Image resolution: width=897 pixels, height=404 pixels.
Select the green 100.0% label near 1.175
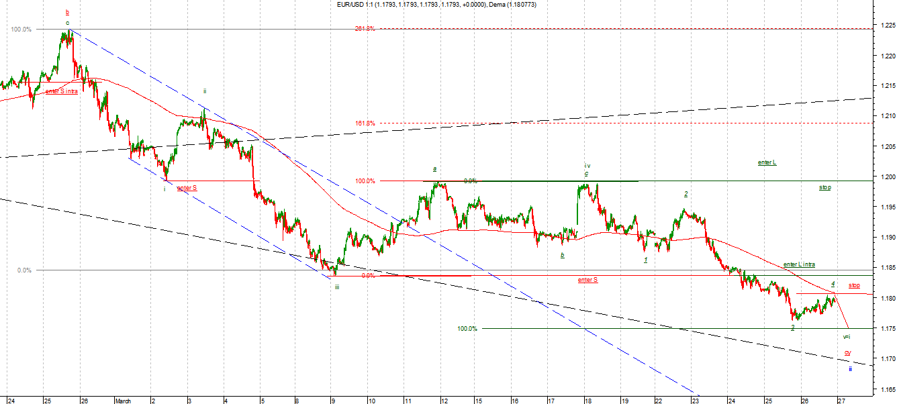click(467, 329)
